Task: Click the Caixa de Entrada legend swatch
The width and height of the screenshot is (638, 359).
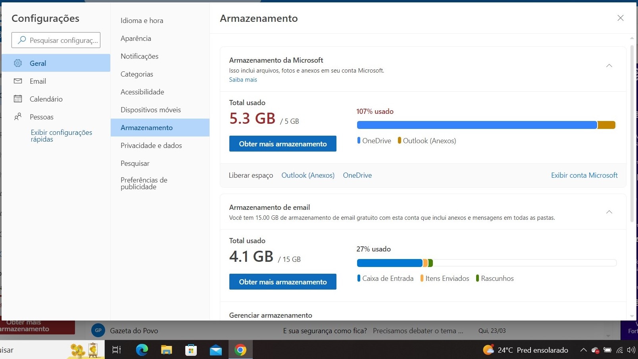Action: click(359, 278)
